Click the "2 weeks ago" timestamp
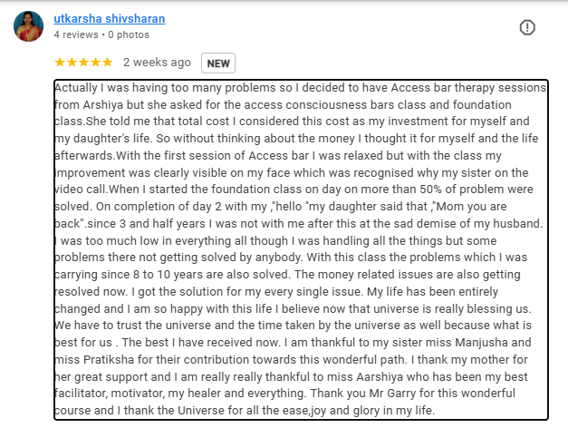568x428 pixels. pyautogui.click(x=157, y=63)
